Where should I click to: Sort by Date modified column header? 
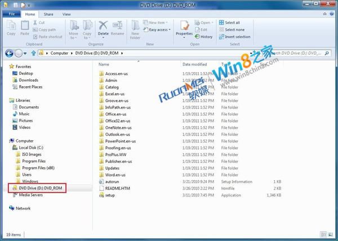pos(195,64)
